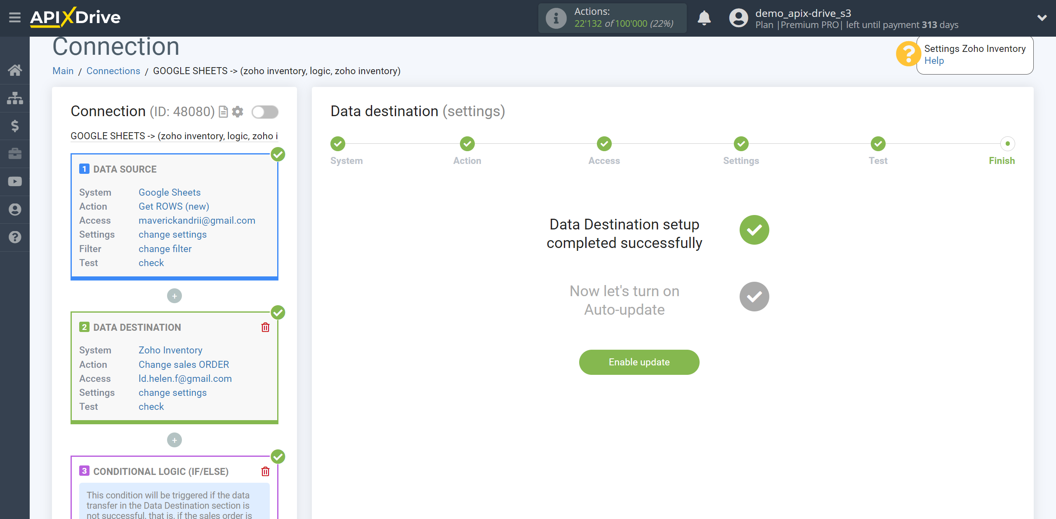Viewport: 1056px width, 519px height.
Task: Delete the Data Destination block
Action: [265, 327]
